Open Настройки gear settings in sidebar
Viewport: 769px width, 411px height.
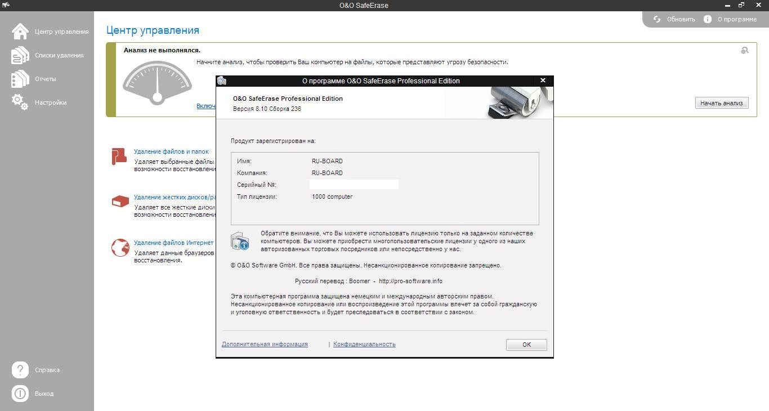pyautogui.click(x=20, y=102)
